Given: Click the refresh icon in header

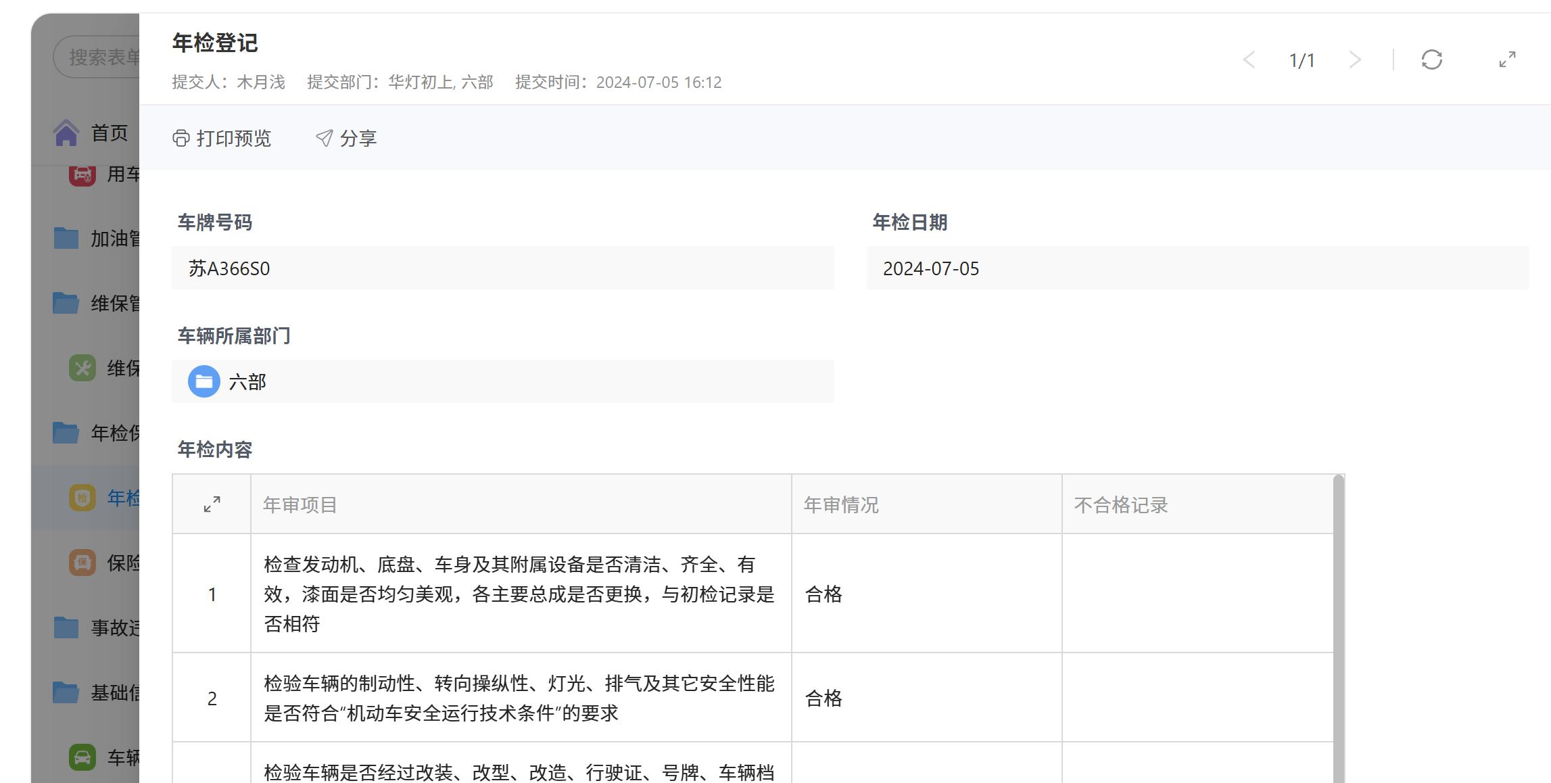Looking at the screenshot, I should [x=1431, y=60].
